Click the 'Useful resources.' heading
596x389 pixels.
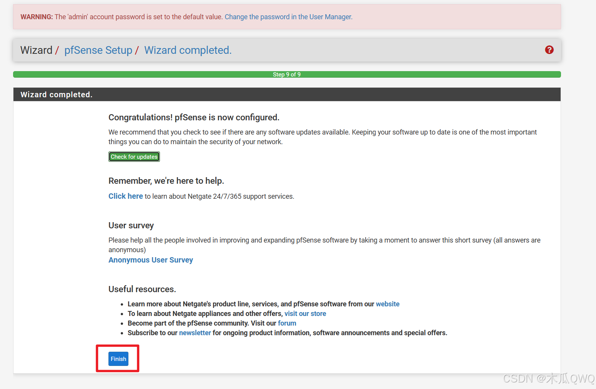(142, 289)
